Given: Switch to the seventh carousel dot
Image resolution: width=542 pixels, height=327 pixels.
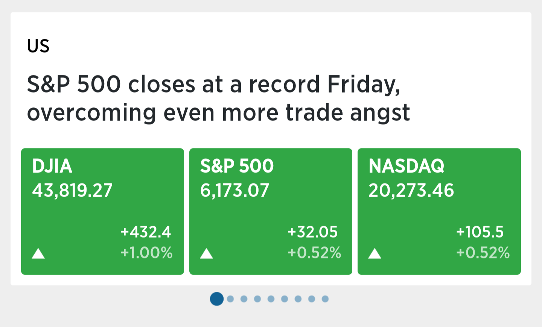Looking at the screenshot, I should (298, 299).
